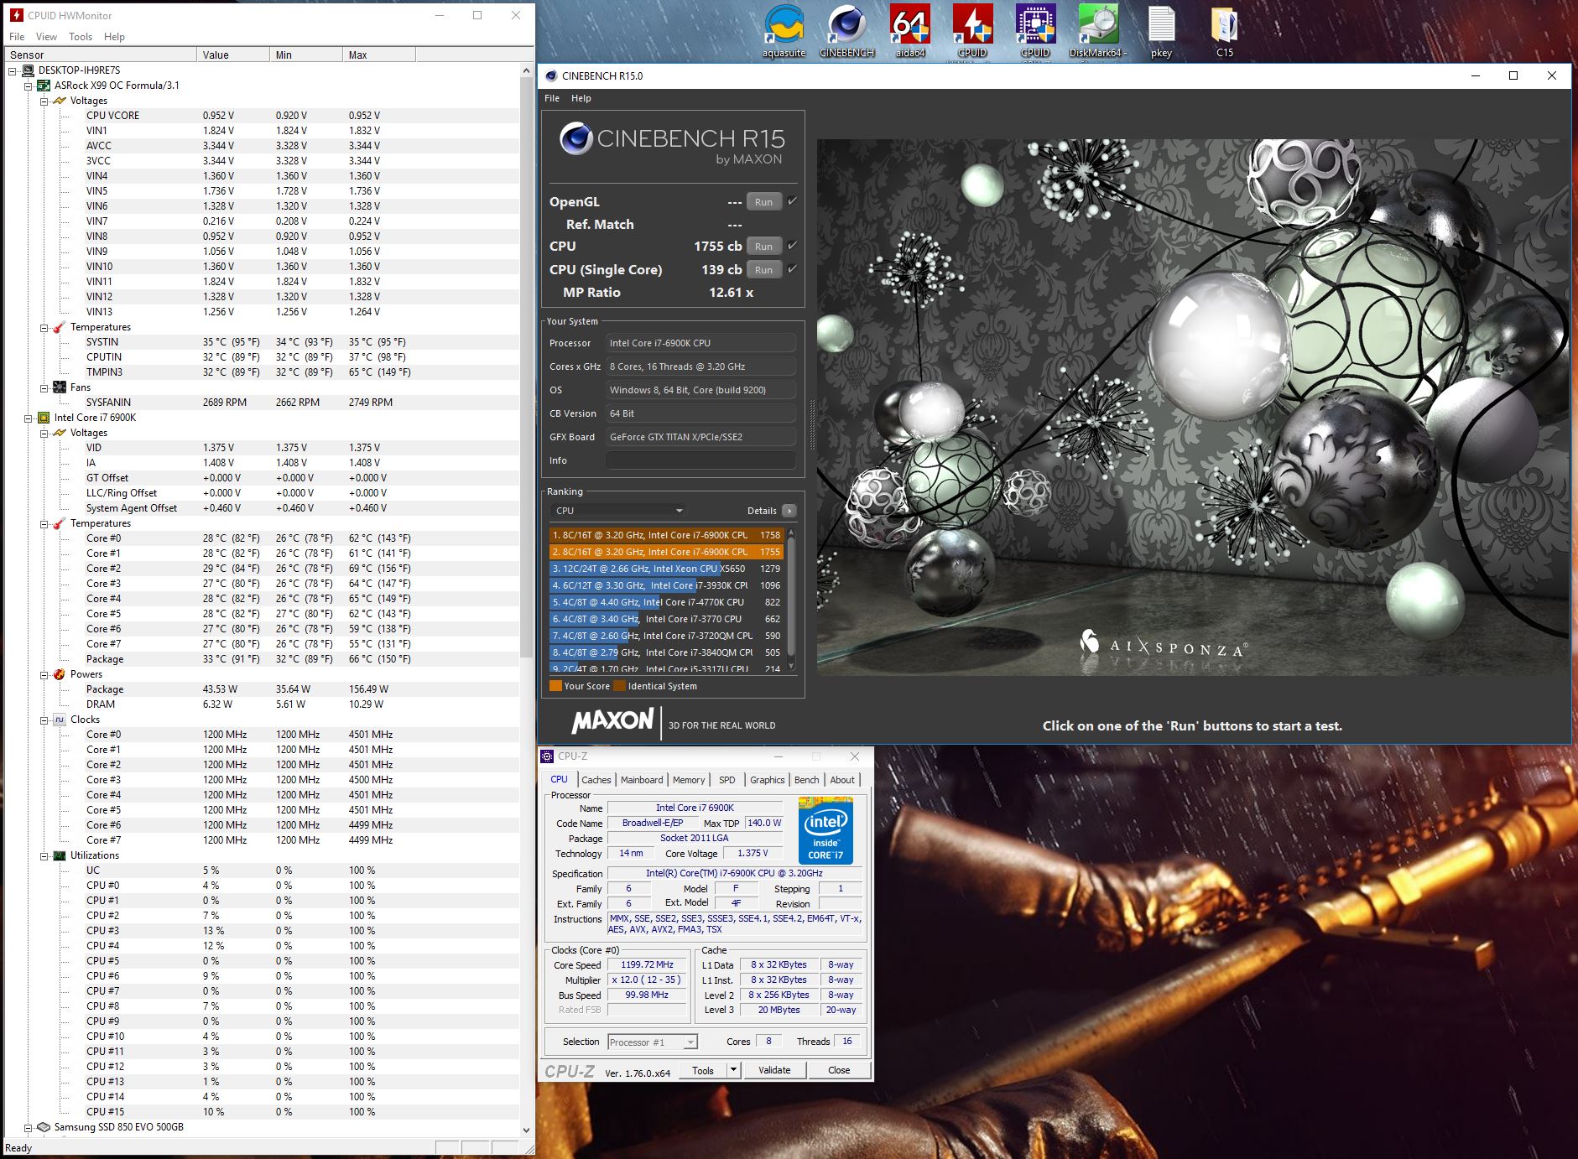Click the Clocks node icon

(60, 720)
